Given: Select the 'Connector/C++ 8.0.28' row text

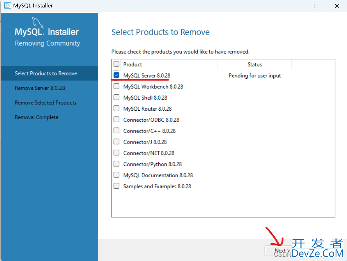Looking at the screenshot, I should (149, 131).
